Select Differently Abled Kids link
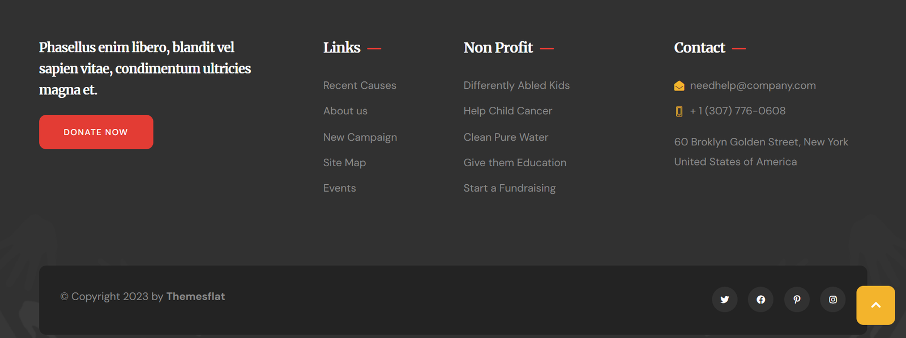The height and width of the screenshot is (338, 906). click(x=516, y=85)
